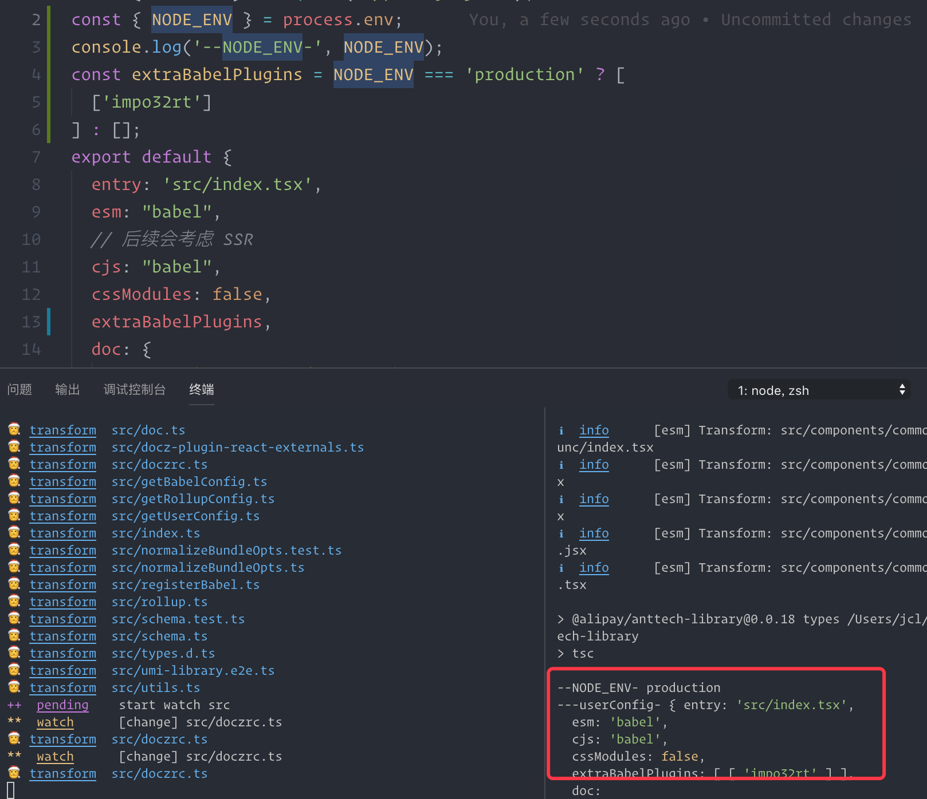Click the santa emoji next to src/umi-library.e2e.ts
The width and height of the screenshot is (927, 799).
point(14,669)
